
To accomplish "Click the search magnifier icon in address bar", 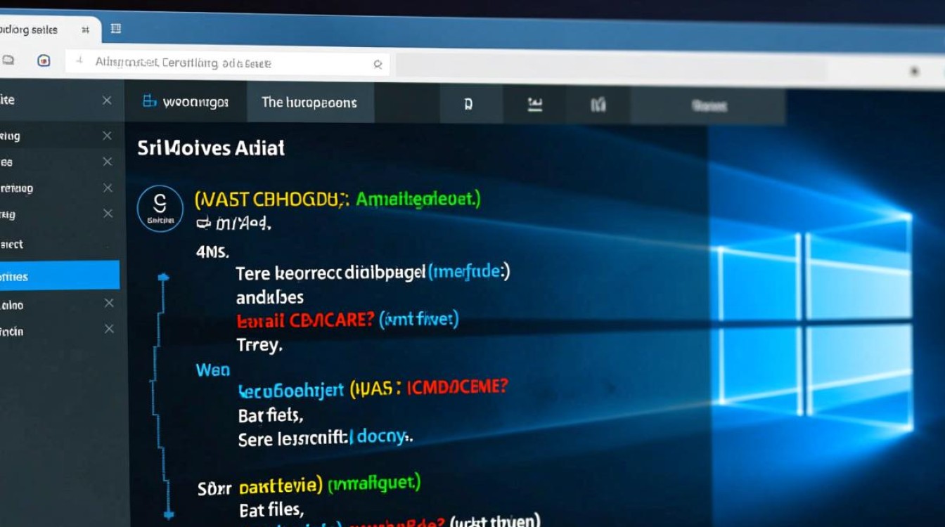I will 378,65.
